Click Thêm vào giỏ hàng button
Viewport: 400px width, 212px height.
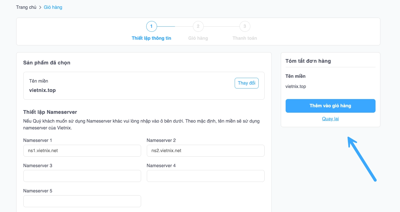point(330,106)
